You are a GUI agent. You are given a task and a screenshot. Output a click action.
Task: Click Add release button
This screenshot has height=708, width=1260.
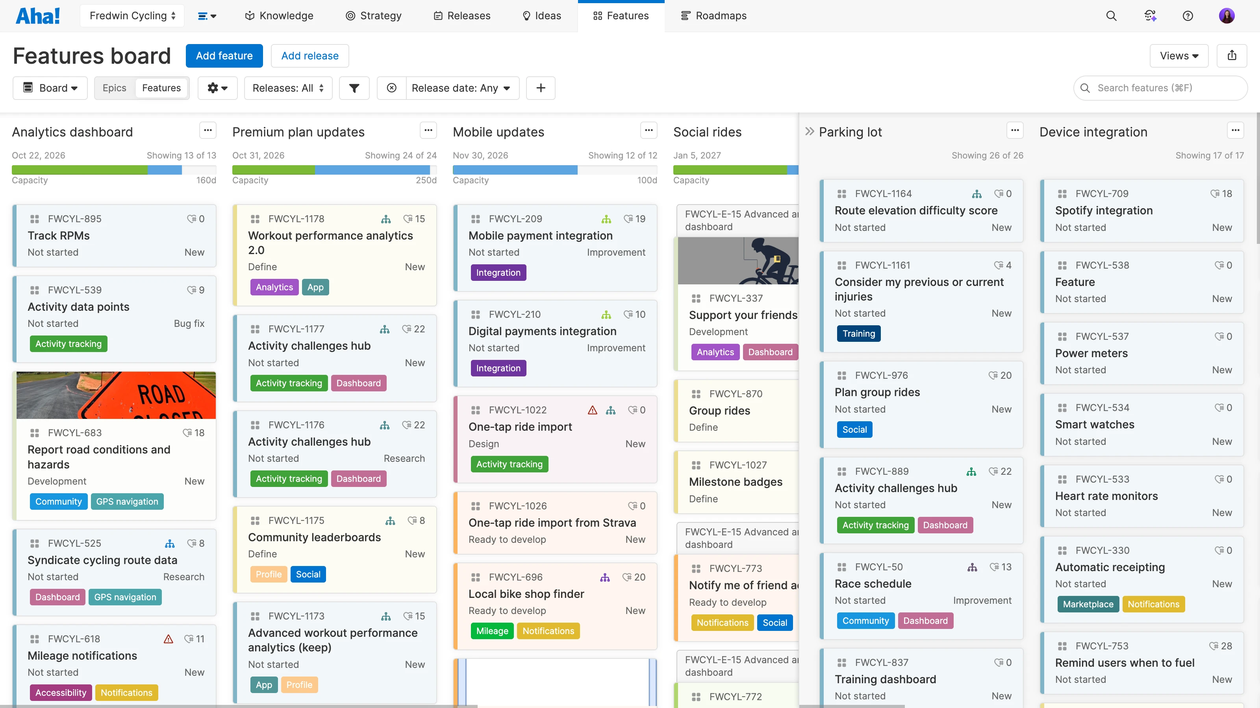tap(309, 56)
